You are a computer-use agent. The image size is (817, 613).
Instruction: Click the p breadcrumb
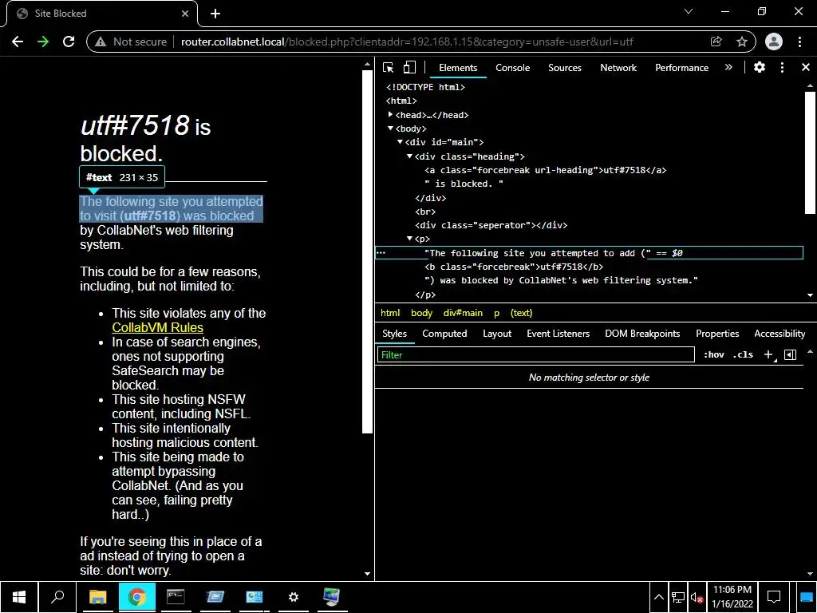496,313
